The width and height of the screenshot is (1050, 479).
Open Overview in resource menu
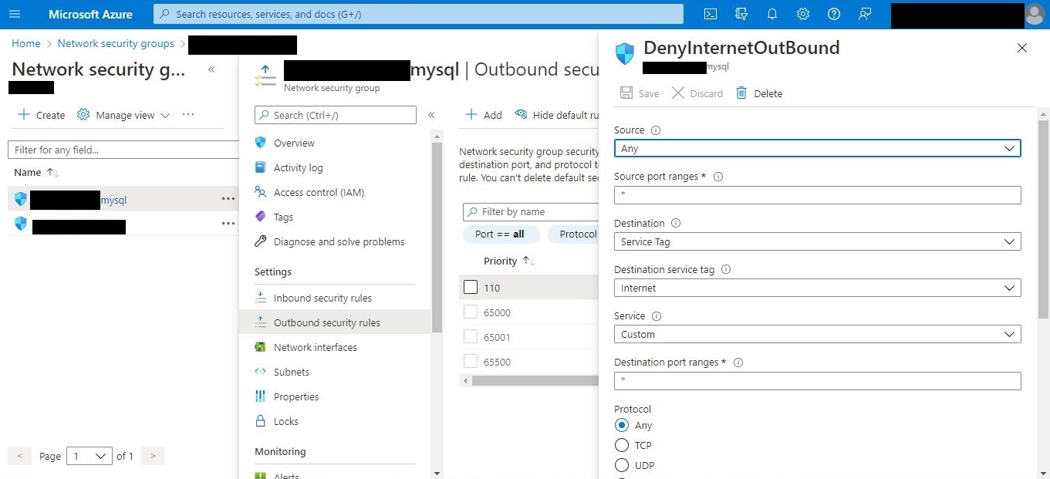294,143
